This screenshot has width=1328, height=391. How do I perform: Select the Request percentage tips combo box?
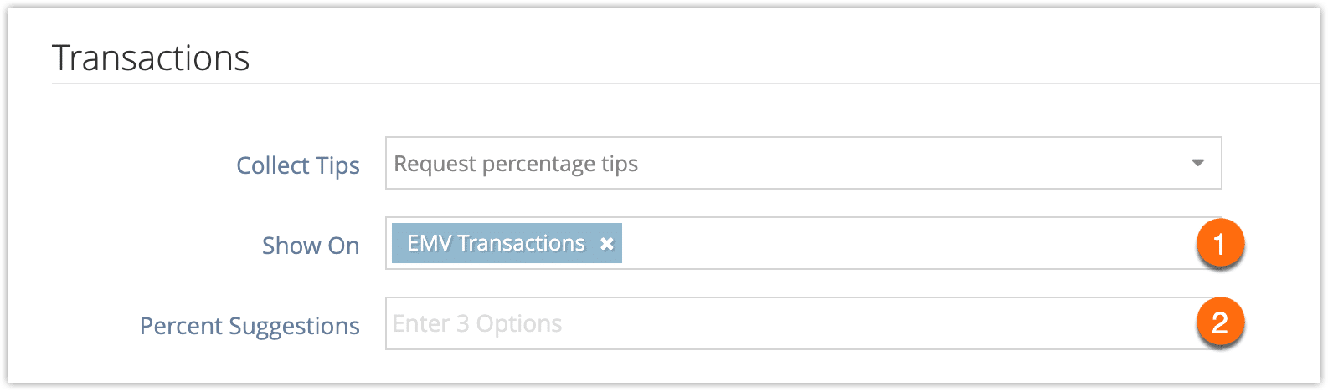(803, 163)
